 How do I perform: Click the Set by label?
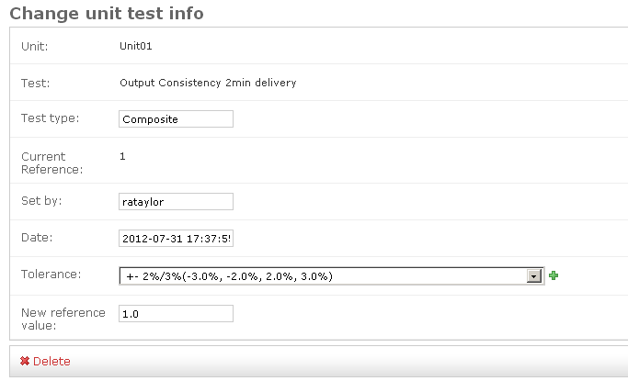tap(40, 200)
